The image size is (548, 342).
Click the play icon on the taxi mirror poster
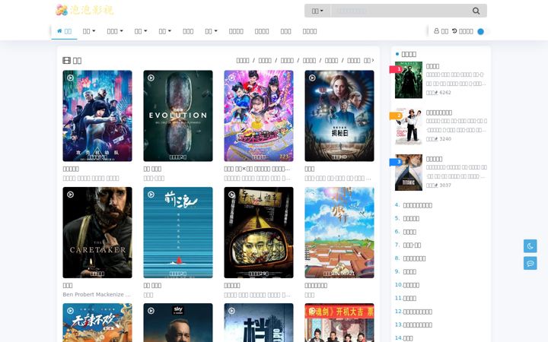[231, 195]
